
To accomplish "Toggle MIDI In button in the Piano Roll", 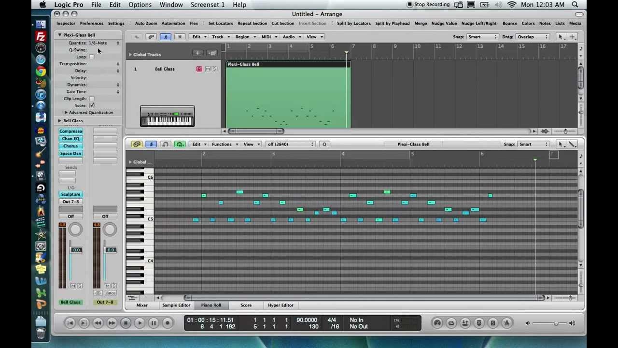I will [x=166, y=144].
